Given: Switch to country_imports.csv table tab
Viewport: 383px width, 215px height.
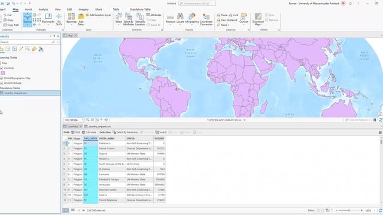Looking at the screenshot, I should [98, 127].
